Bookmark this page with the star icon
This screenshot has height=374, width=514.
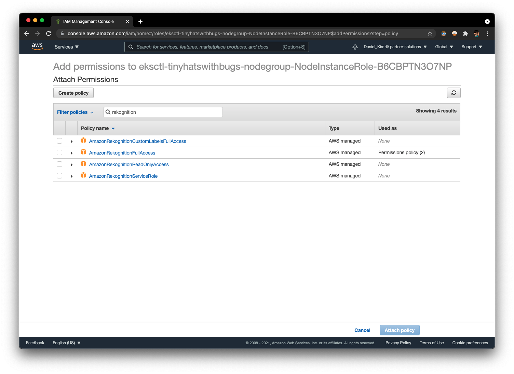point(430,34)
